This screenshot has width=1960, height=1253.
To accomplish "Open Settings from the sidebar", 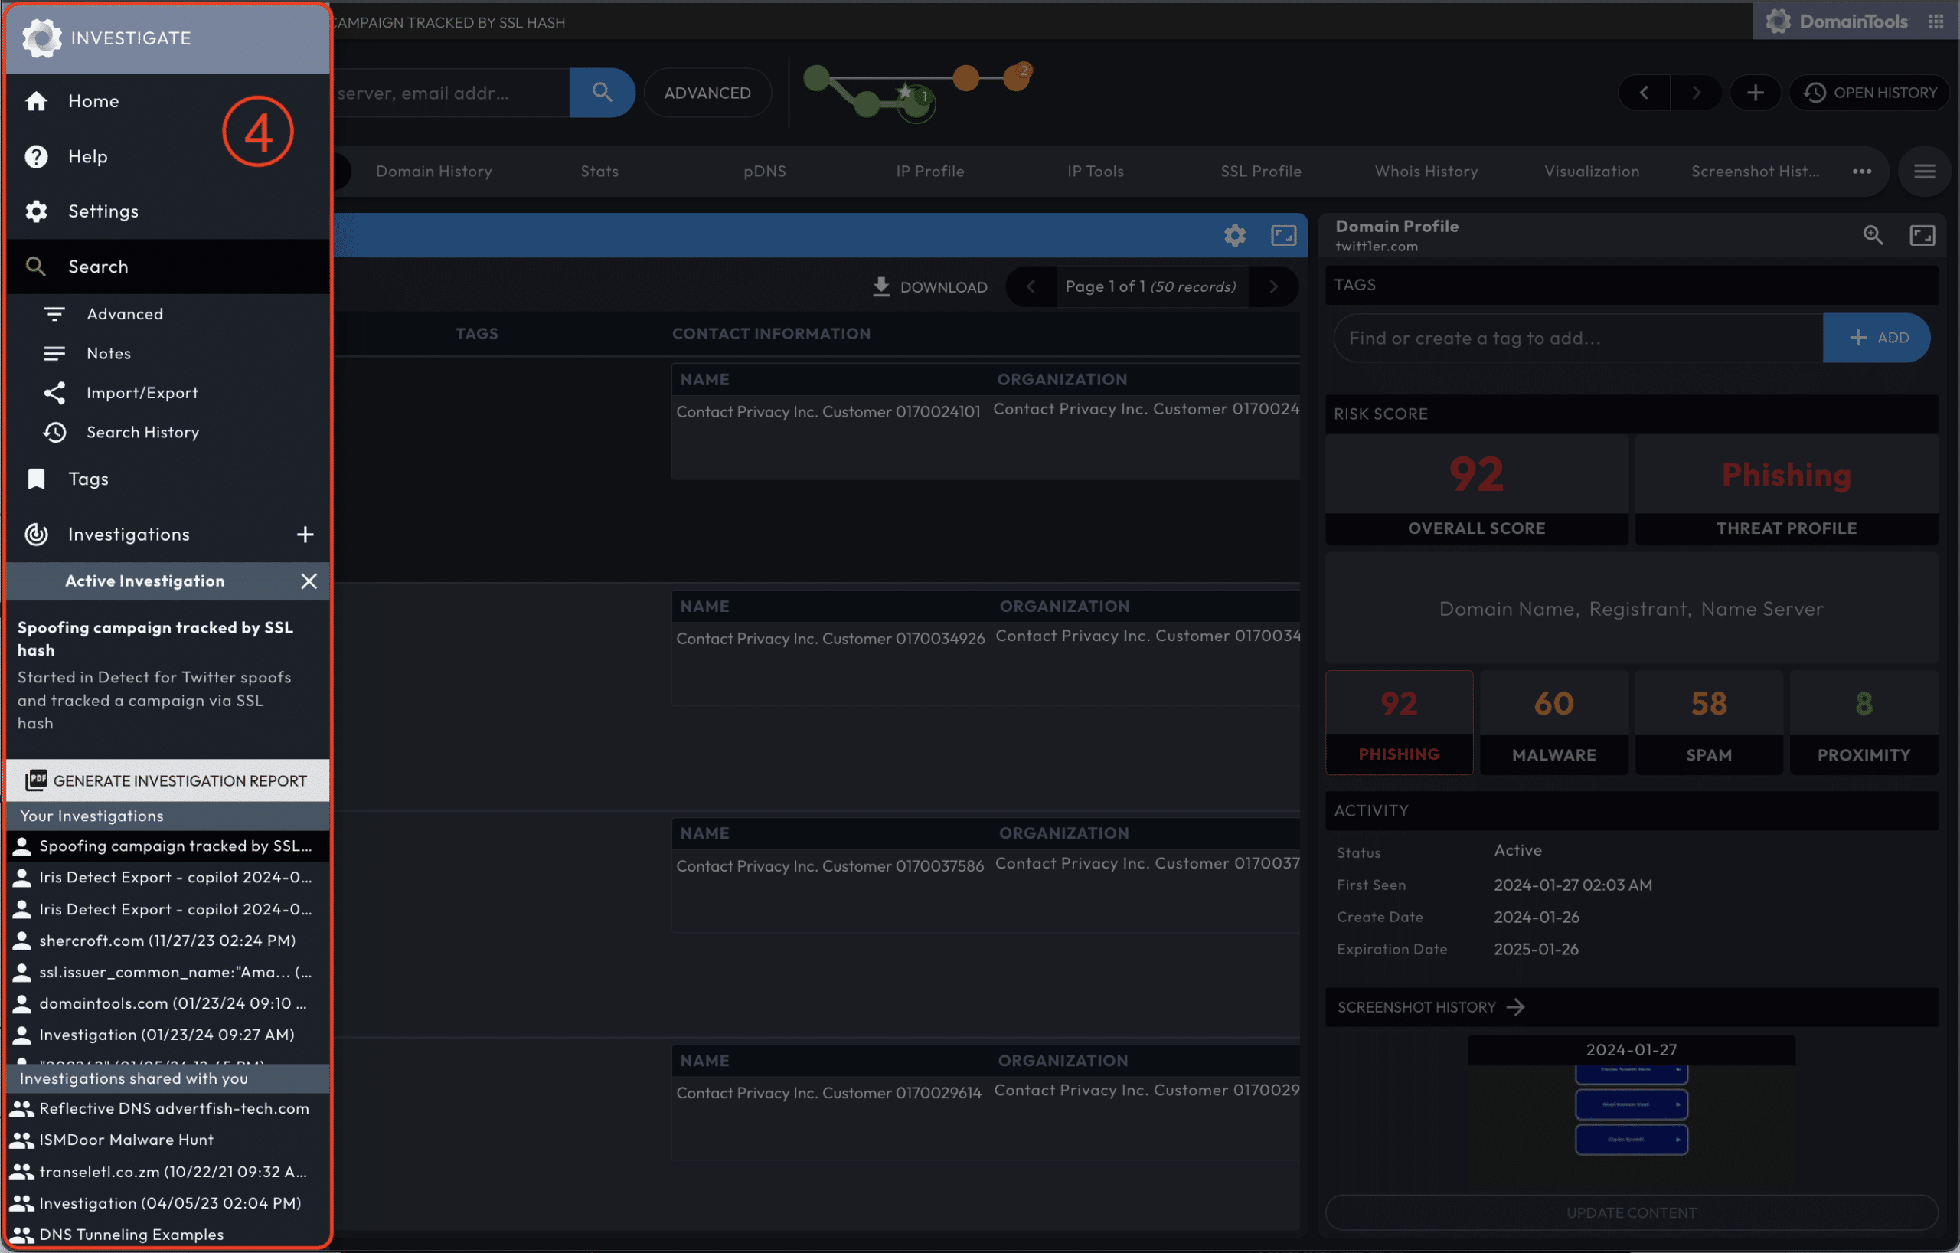I will (103, 211).
